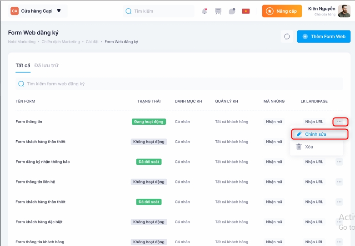Click the Thêm Form Web button

coord(323,37)
